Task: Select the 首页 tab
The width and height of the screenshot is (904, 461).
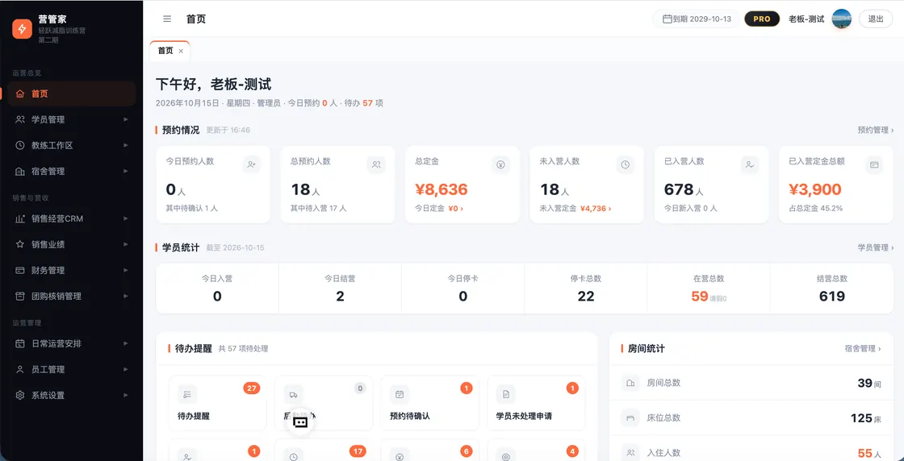Action: click(x=169, y=51)
